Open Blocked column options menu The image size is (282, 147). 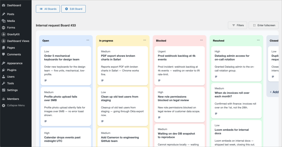click(x=201, y=40)
